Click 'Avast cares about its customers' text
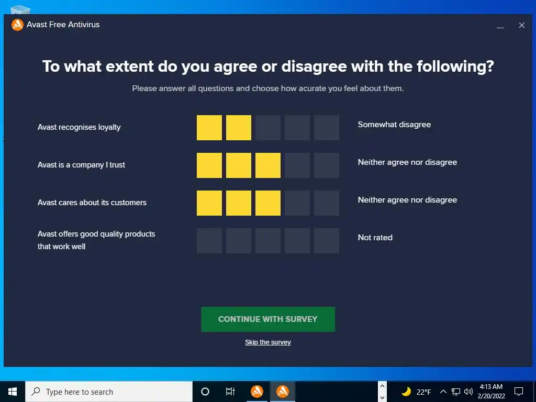The width and height of the screenshot is (536, 402). [92, 203]
